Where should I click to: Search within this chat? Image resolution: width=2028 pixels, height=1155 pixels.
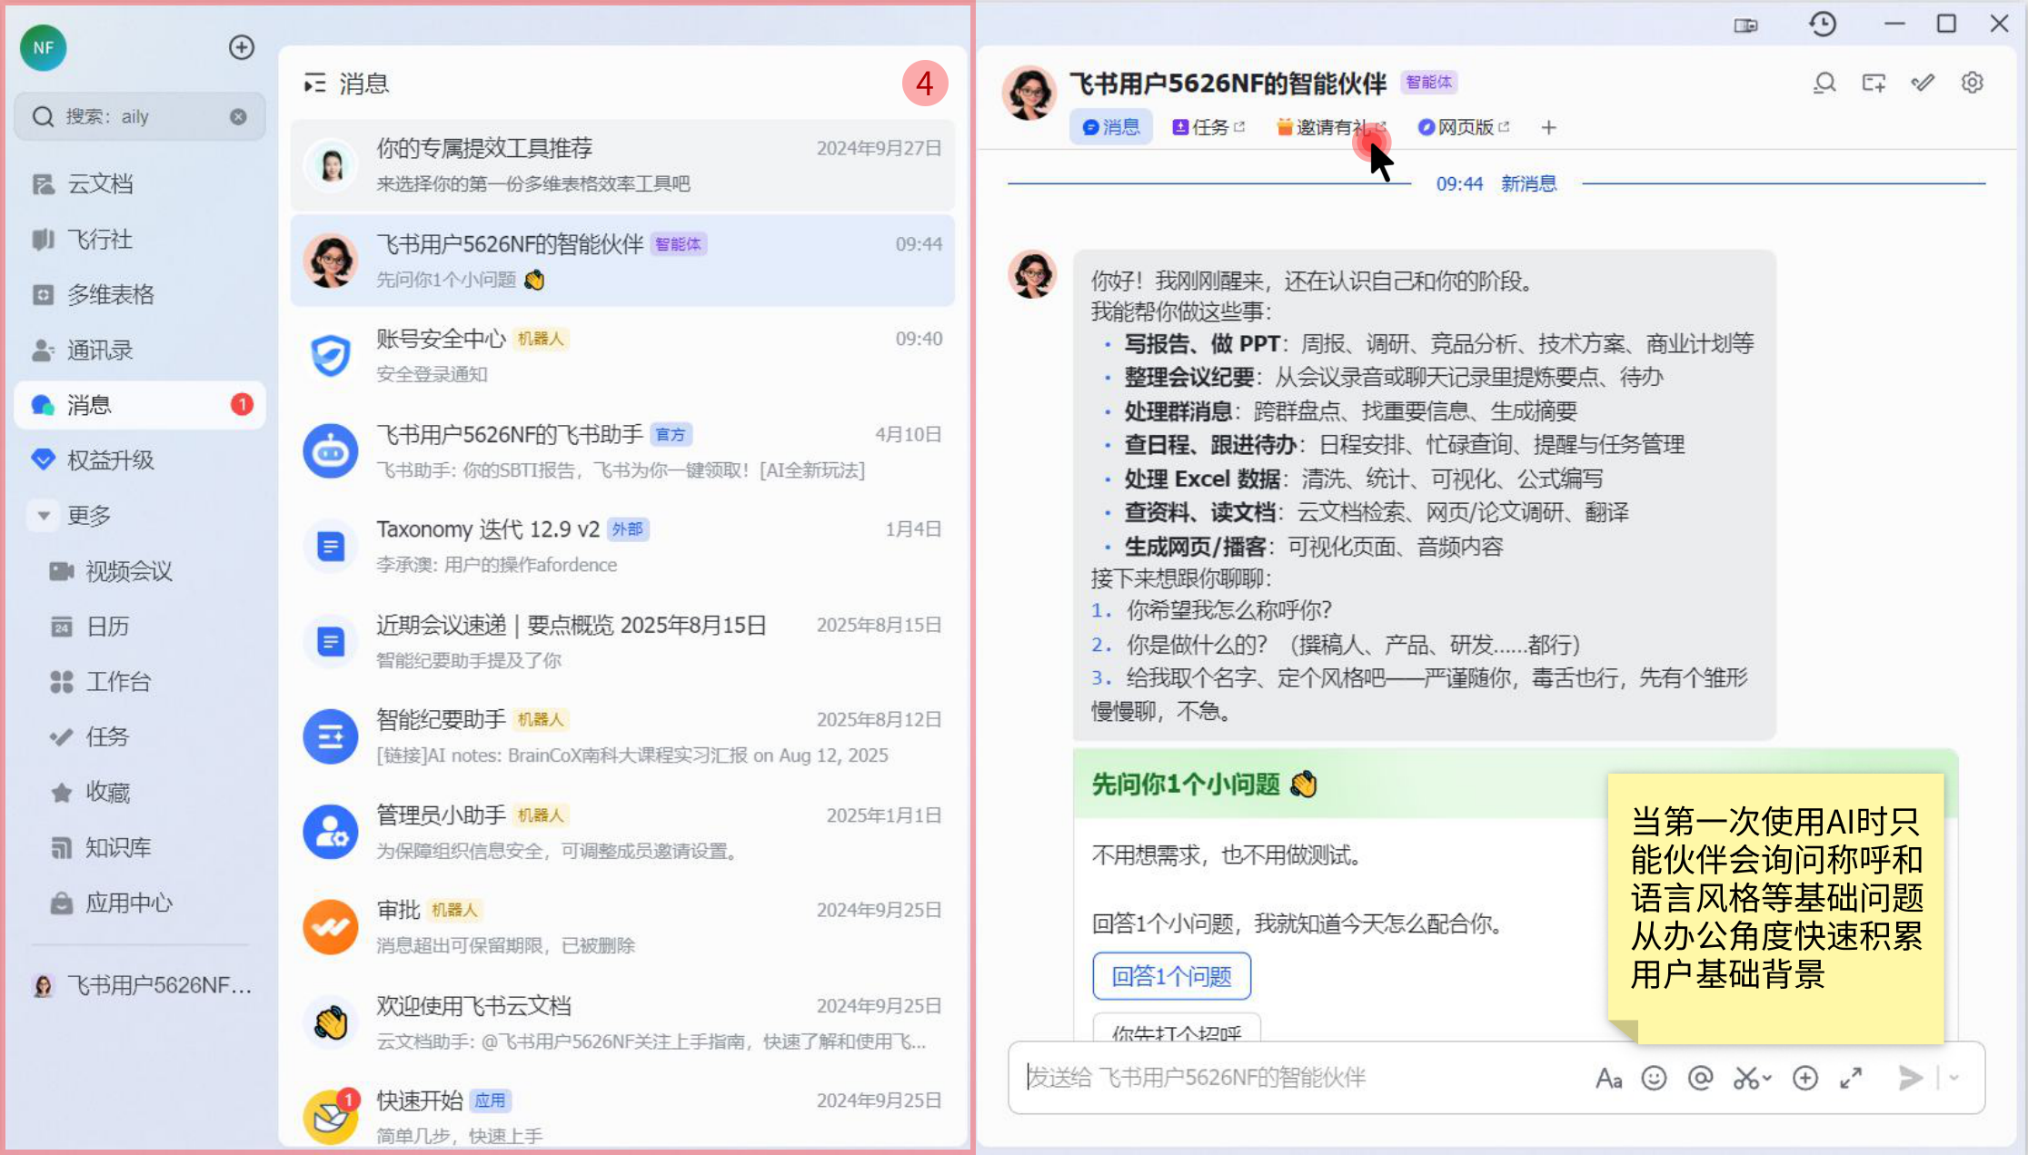click(1824, 84)
